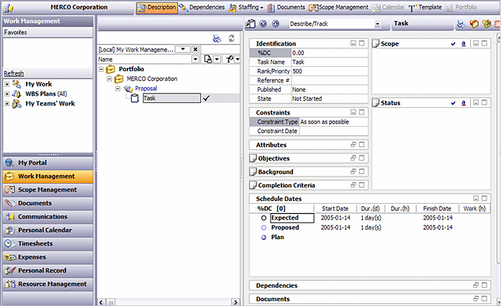
Task: Restore the Dependencies panel at bottom
Action: click(476, 285)
